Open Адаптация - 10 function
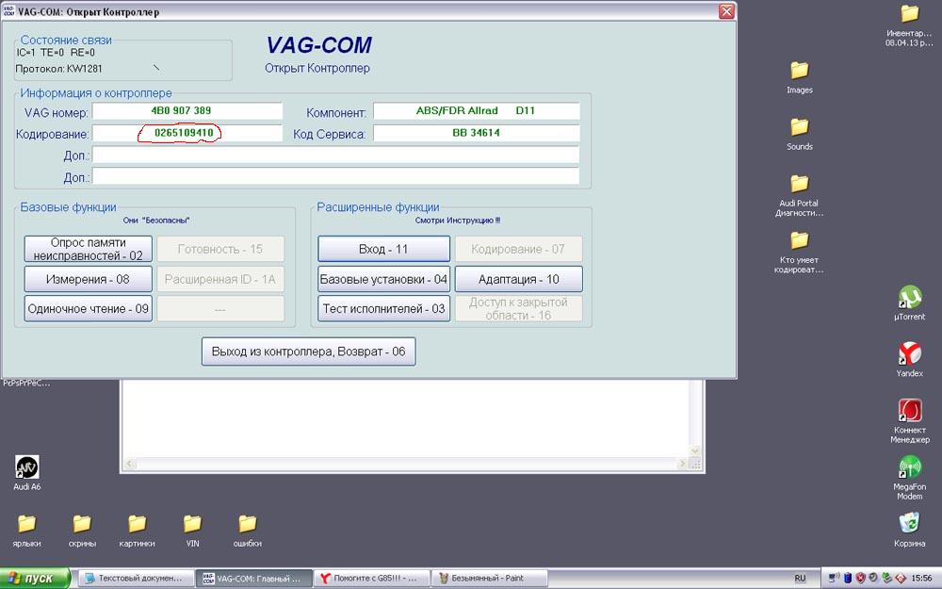Image resolution: width=942 pixels, height=589 pixels. 518,279
